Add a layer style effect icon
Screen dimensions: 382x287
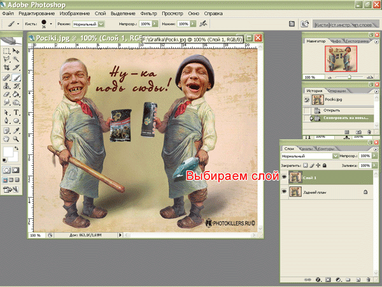318,280
